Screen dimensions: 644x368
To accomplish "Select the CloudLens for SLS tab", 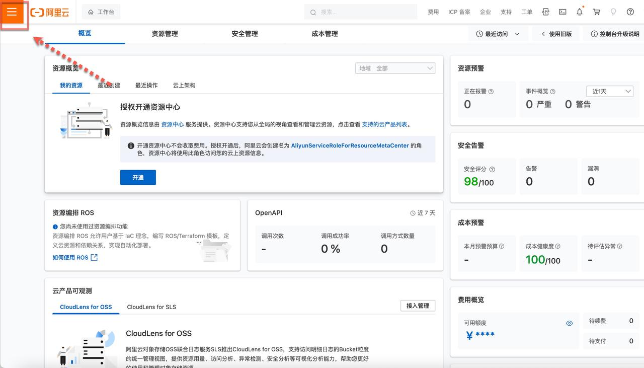I will (151, 307).
